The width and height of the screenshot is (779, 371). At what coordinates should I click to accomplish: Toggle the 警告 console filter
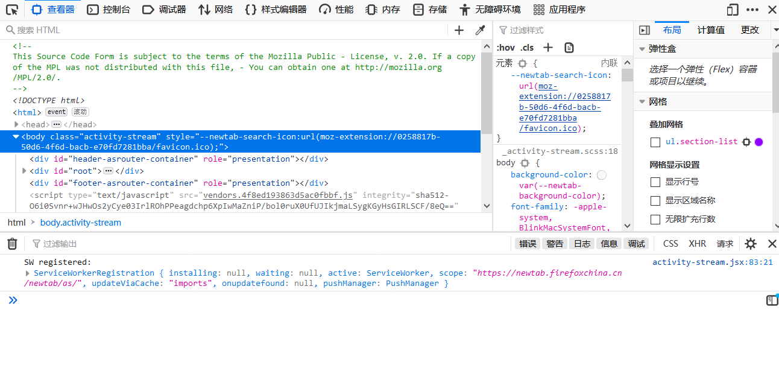[555, 244]
